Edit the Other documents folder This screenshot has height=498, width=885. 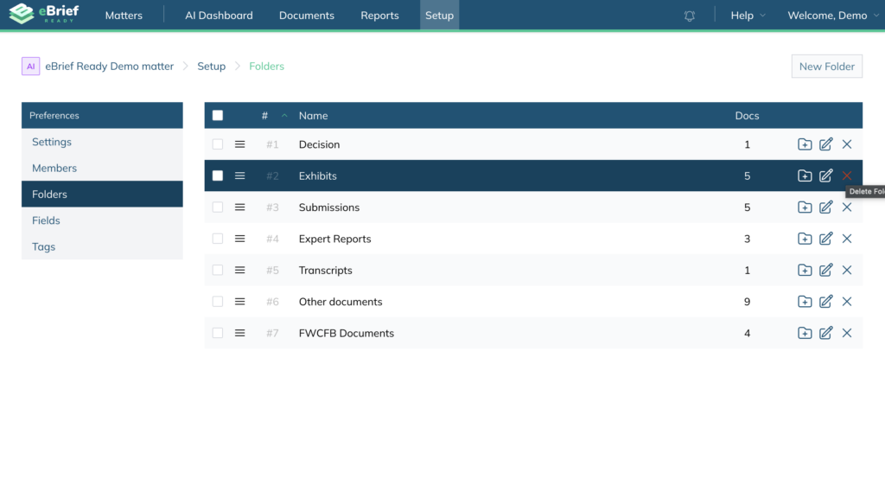[825, 302]
